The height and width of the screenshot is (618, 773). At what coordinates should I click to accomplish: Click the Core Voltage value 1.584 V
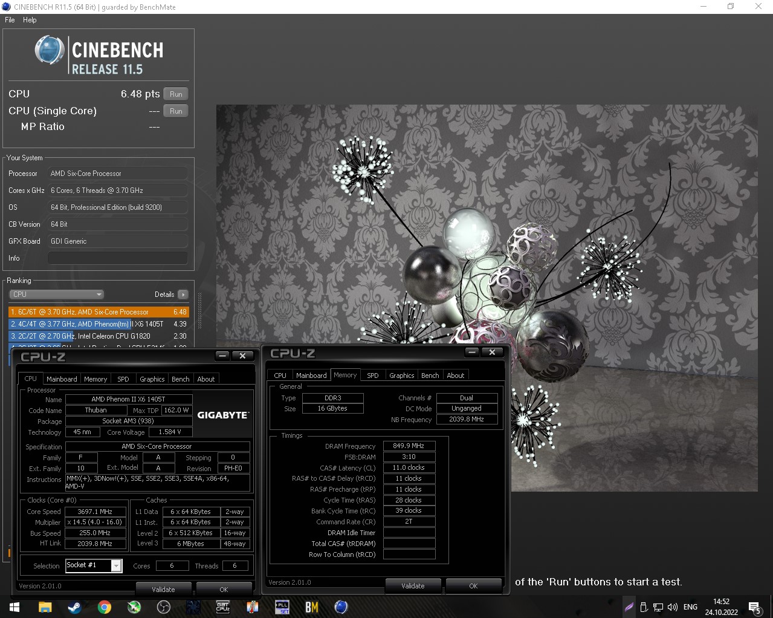click(x=170, y=432)
